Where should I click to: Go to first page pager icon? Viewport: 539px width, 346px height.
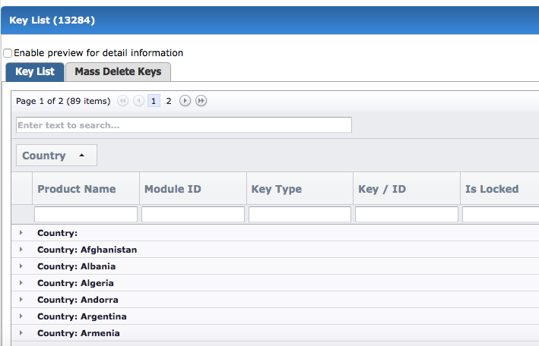click(x=122, y=101)
